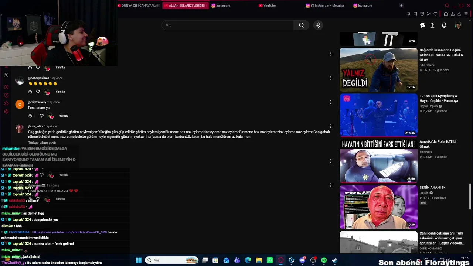This screenshot has height=266, width=473.
Task: Switch to the YouTube tab
Action: [280, 6]
